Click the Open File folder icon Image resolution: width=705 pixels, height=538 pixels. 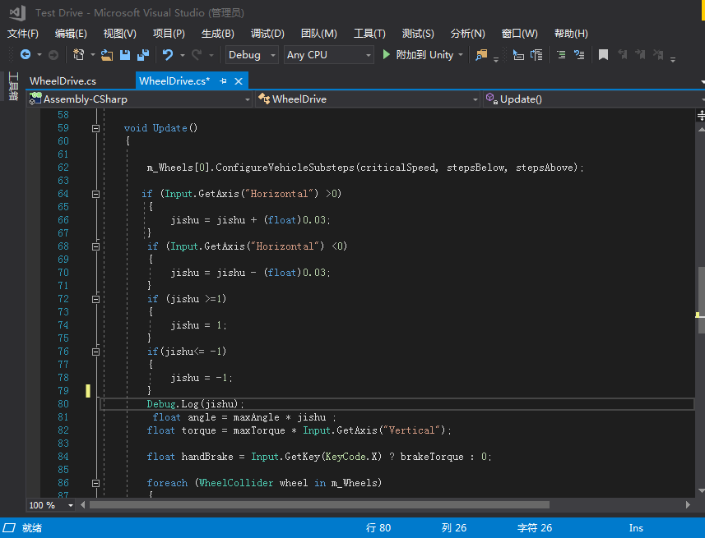pos(107,55)
